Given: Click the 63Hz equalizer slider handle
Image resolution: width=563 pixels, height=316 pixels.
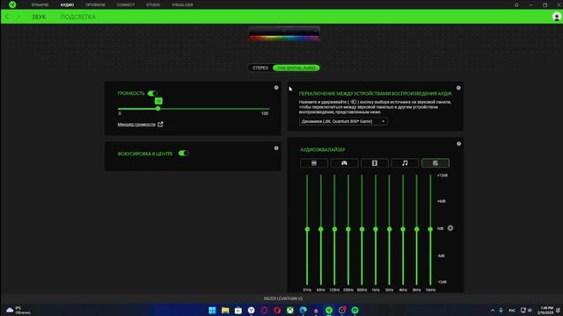Looking at the screenshot, I should coord(320,229).
